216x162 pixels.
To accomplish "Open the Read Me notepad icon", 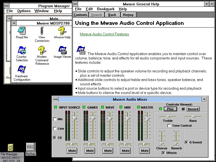I will [22, 31].
